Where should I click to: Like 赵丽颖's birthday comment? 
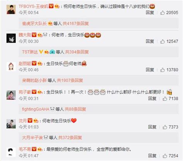[x=162, y=70]
